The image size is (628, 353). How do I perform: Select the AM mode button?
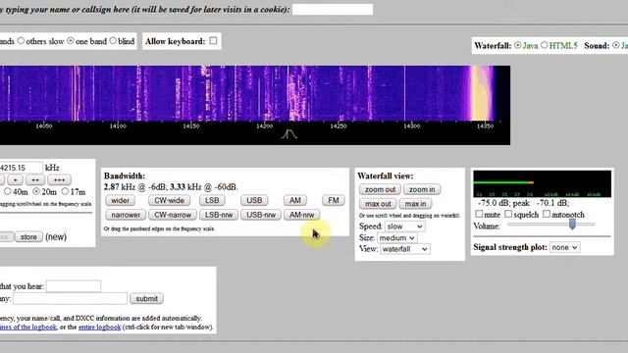pyautogui.click(x=295, y=200)
